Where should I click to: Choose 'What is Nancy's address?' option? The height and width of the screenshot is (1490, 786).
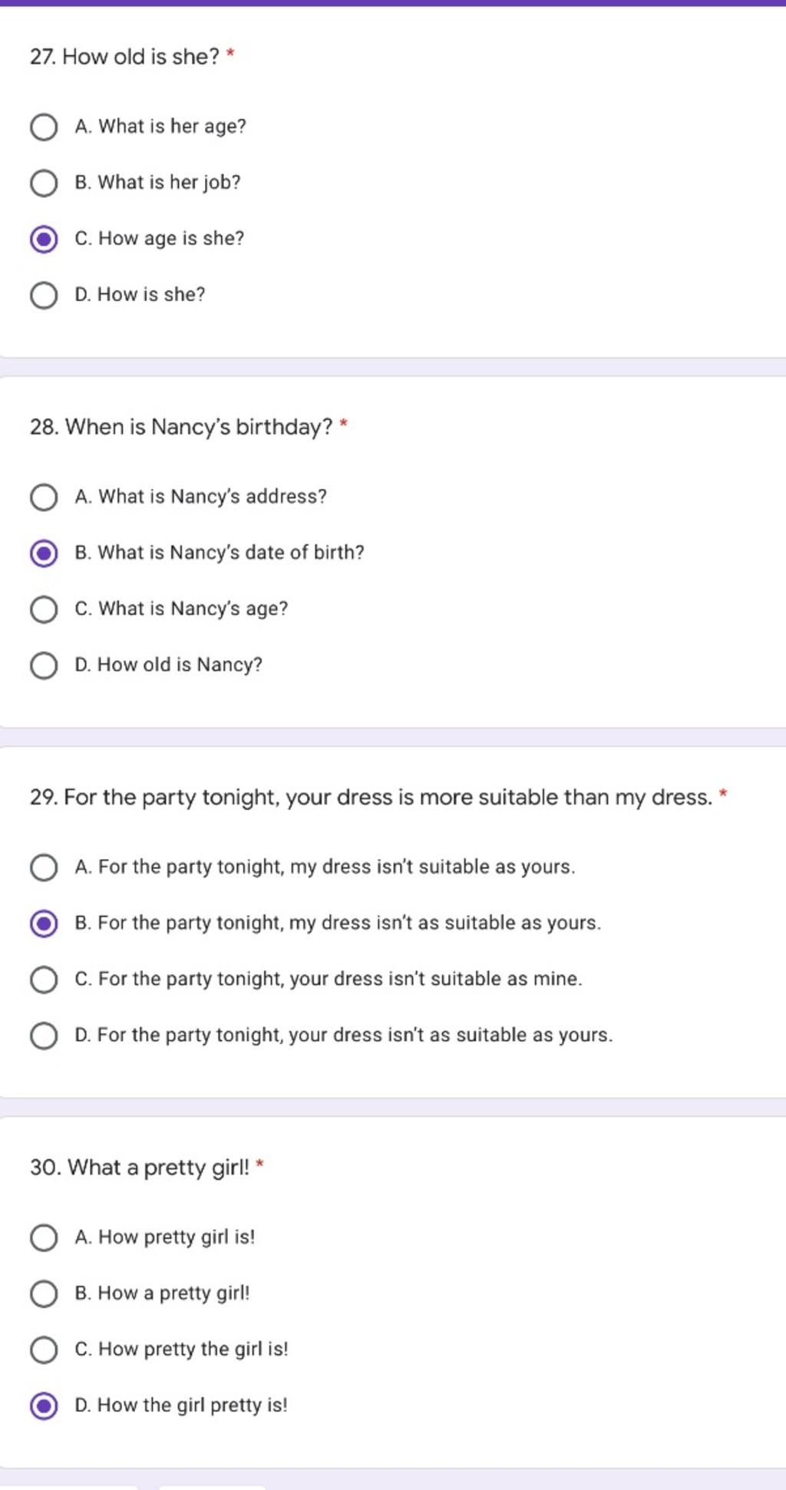click(x=44, y=497)
